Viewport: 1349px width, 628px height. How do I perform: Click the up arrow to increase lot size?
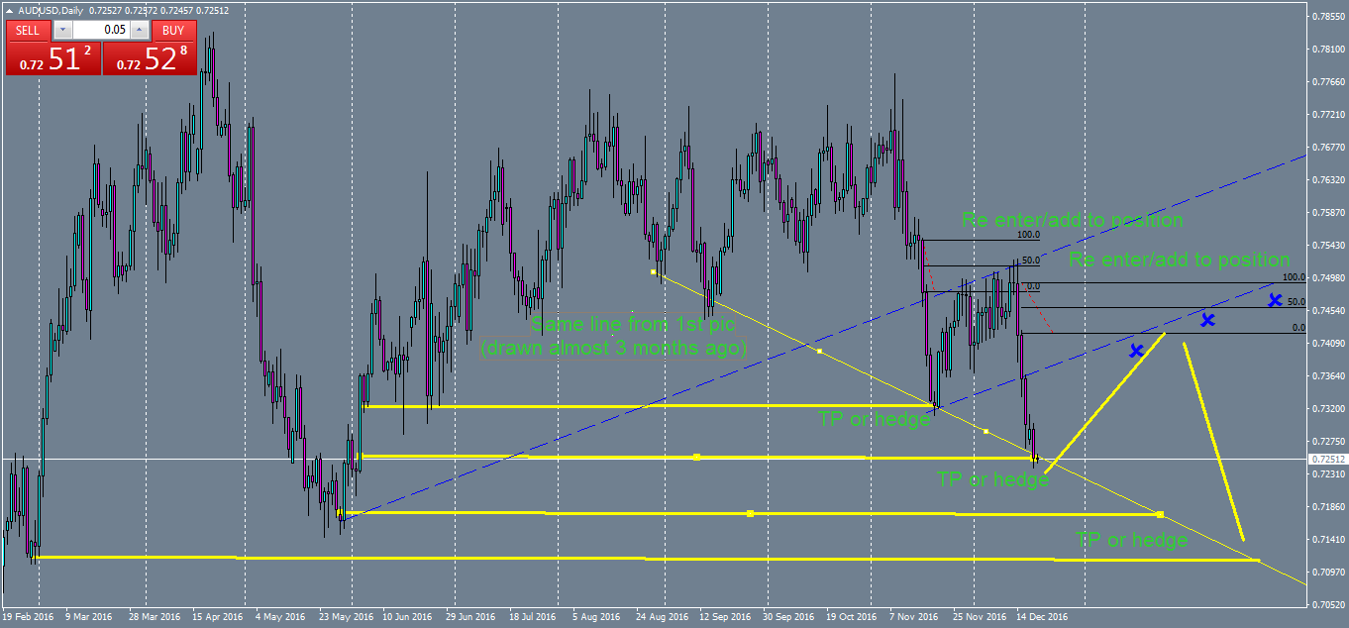pos(139,30)
